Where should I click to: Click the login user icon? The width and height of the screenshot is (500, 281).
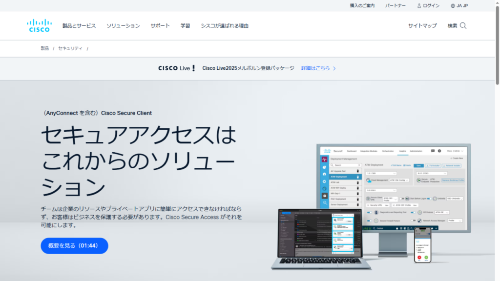pyautogui.click(x=419, y=6)
